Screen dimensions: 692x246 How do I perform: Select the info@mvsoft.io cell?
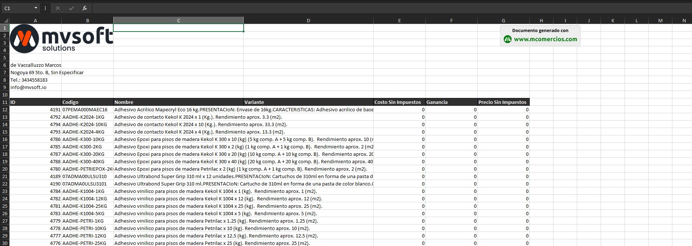pyautogui.click(x=35, y=87)
